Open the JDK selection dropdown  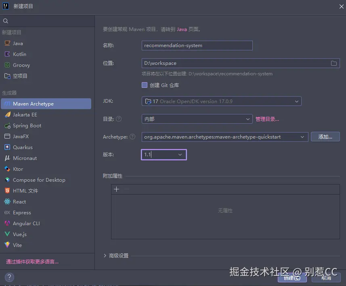(297, 101)
